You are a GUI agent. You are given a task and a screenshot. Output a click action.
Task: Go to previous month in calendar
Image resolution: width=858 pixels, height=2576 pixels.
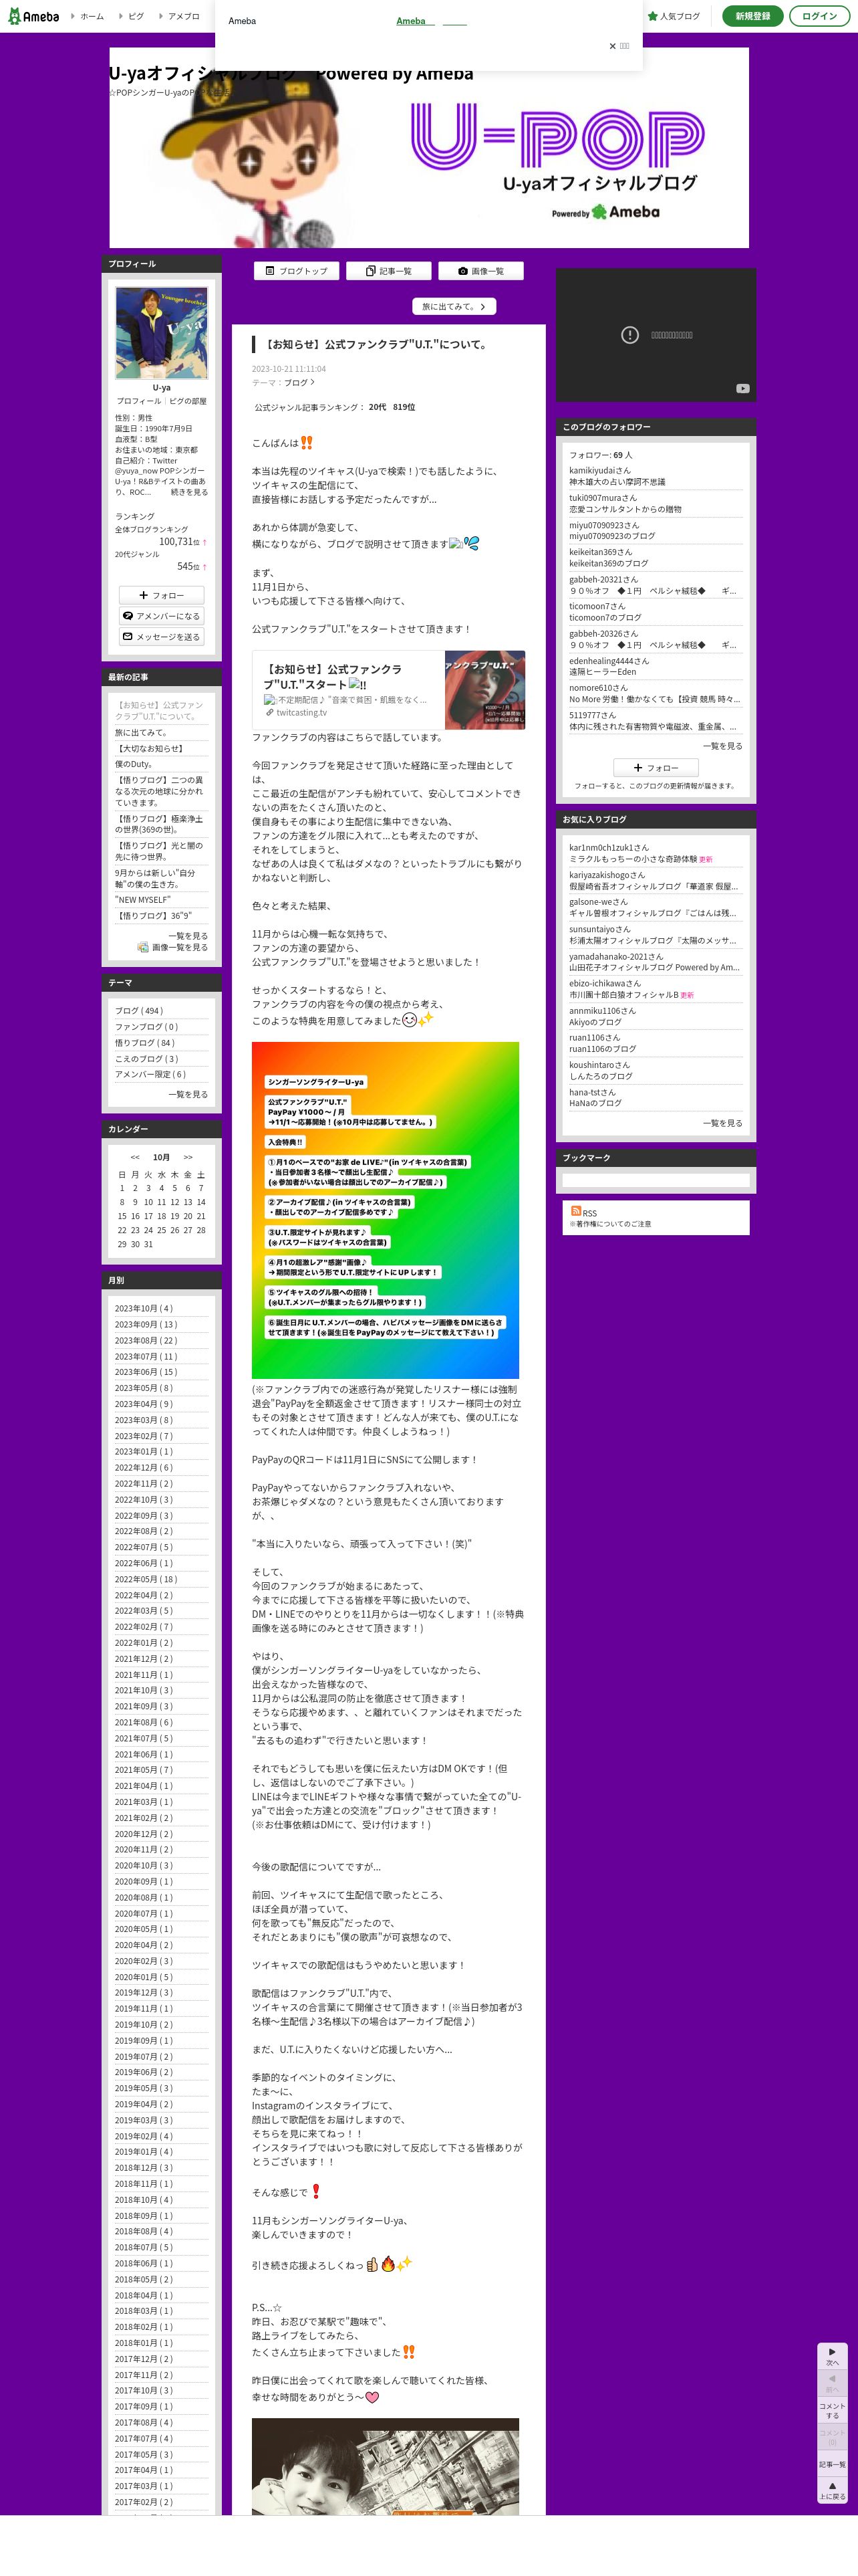(x=135, y=1157)
